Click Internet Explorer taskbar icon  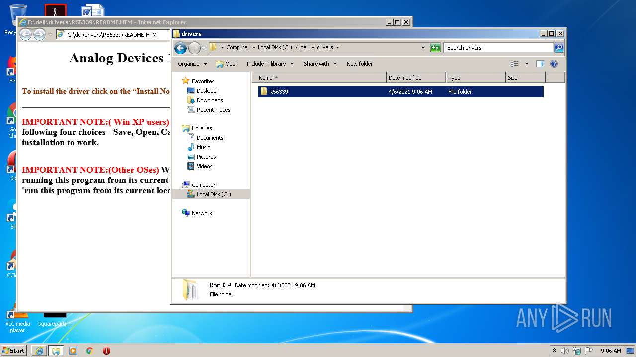click(39, 351)
